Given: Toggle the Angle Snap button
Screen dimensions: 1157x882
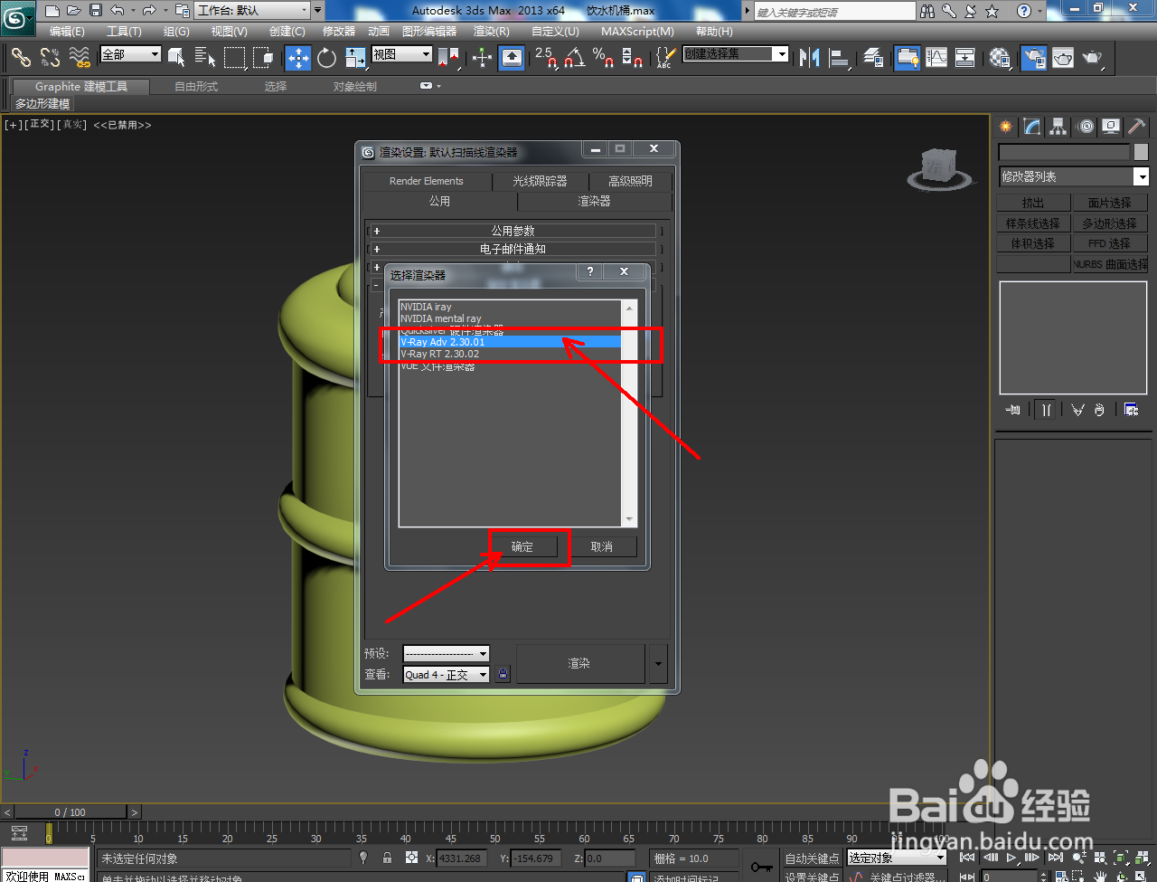Looking at the screenshot, I should [575, 58].
